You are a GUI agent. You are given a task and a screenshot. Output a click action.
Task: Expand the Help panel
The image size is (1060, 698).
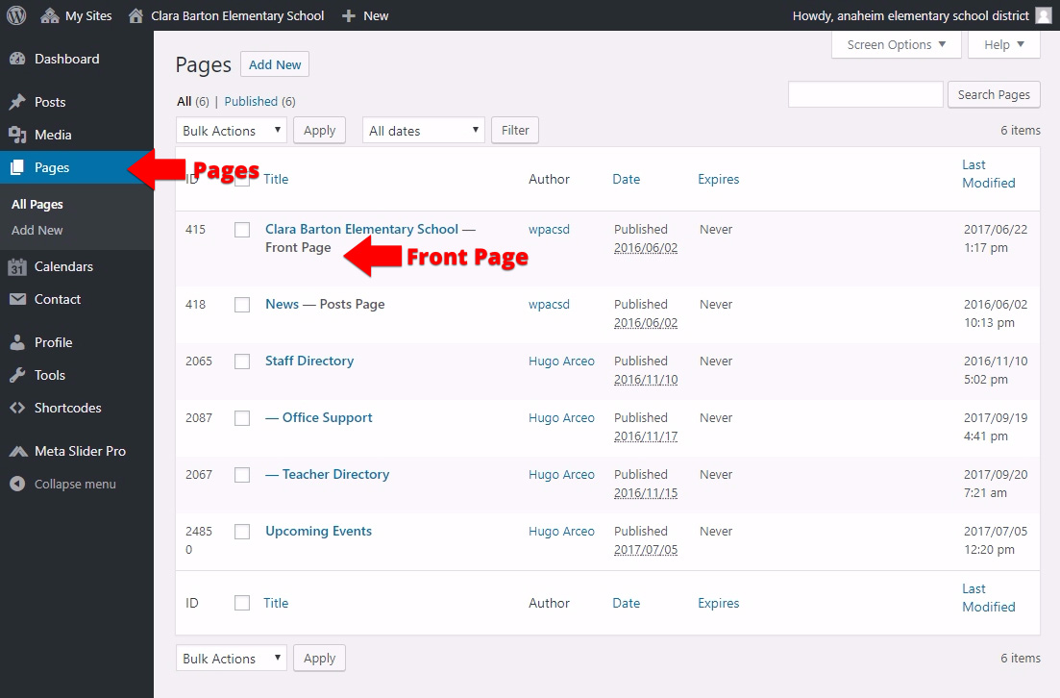click(1004, 44)
